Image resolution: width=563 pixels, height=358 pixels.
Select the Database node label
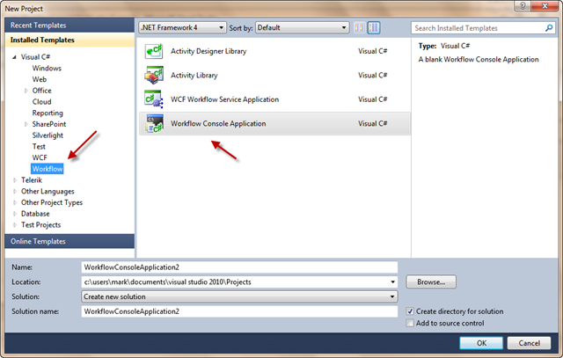tap(35, 214)
